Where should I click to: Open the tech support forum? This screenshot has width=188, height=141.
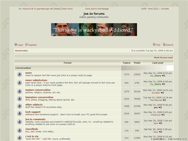click(x=33, y=112)
